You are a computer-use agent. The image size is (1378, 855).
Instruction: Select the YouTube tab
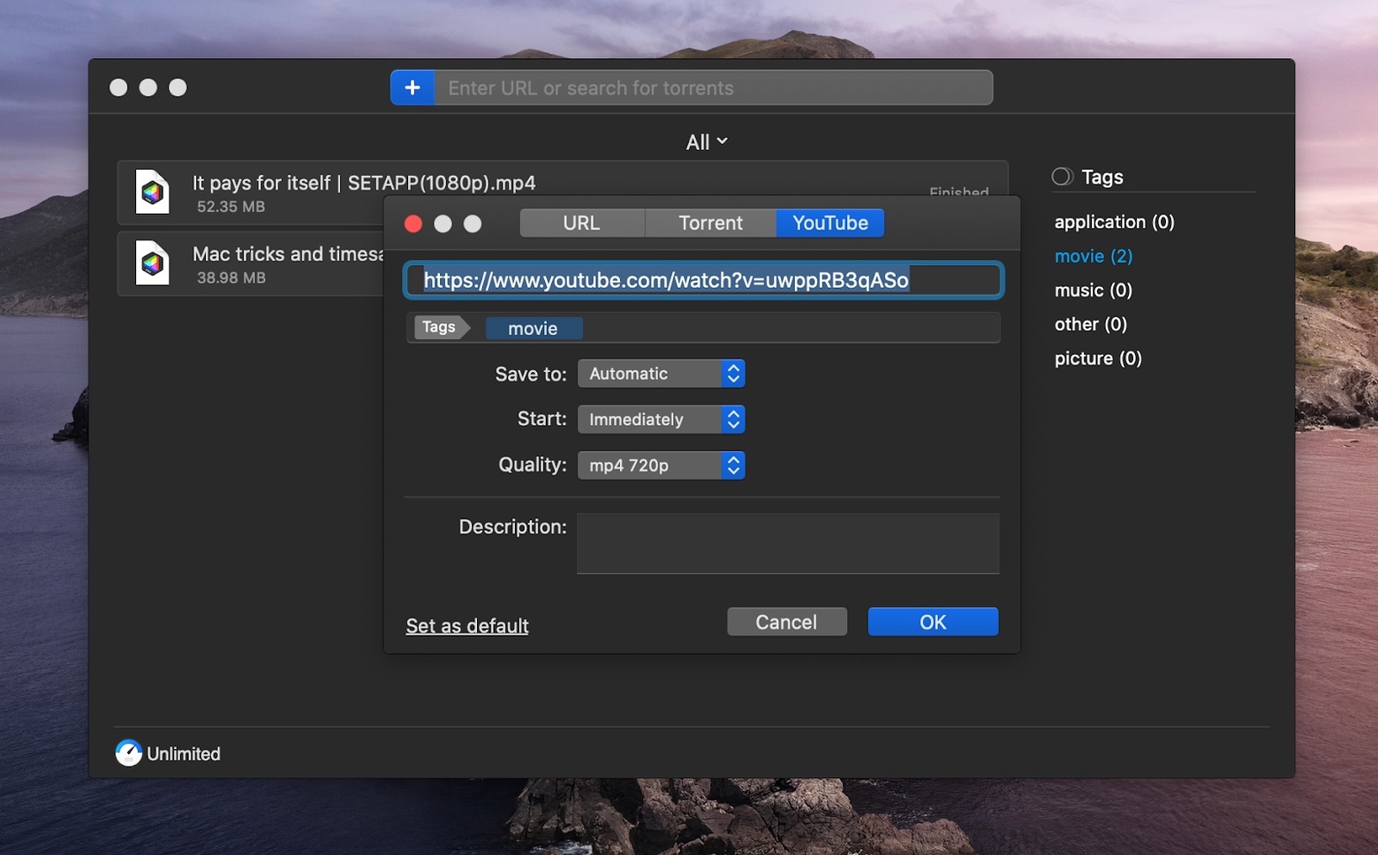(830, 223)
